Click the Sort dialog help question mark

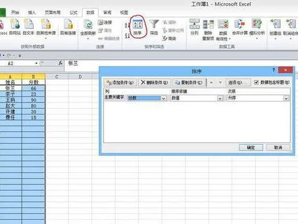coord(274,70)
